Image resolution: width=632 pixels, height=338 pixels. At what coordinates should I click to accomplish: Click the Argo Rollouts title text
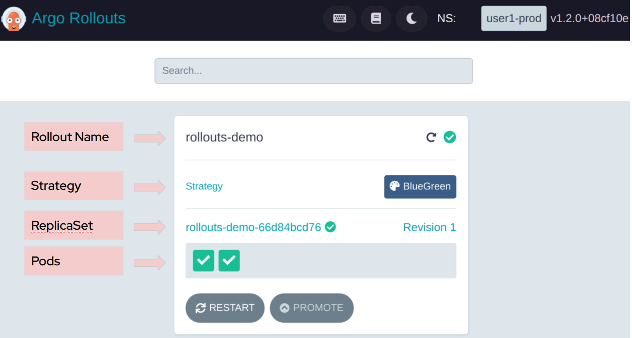[x=79, y=18]
